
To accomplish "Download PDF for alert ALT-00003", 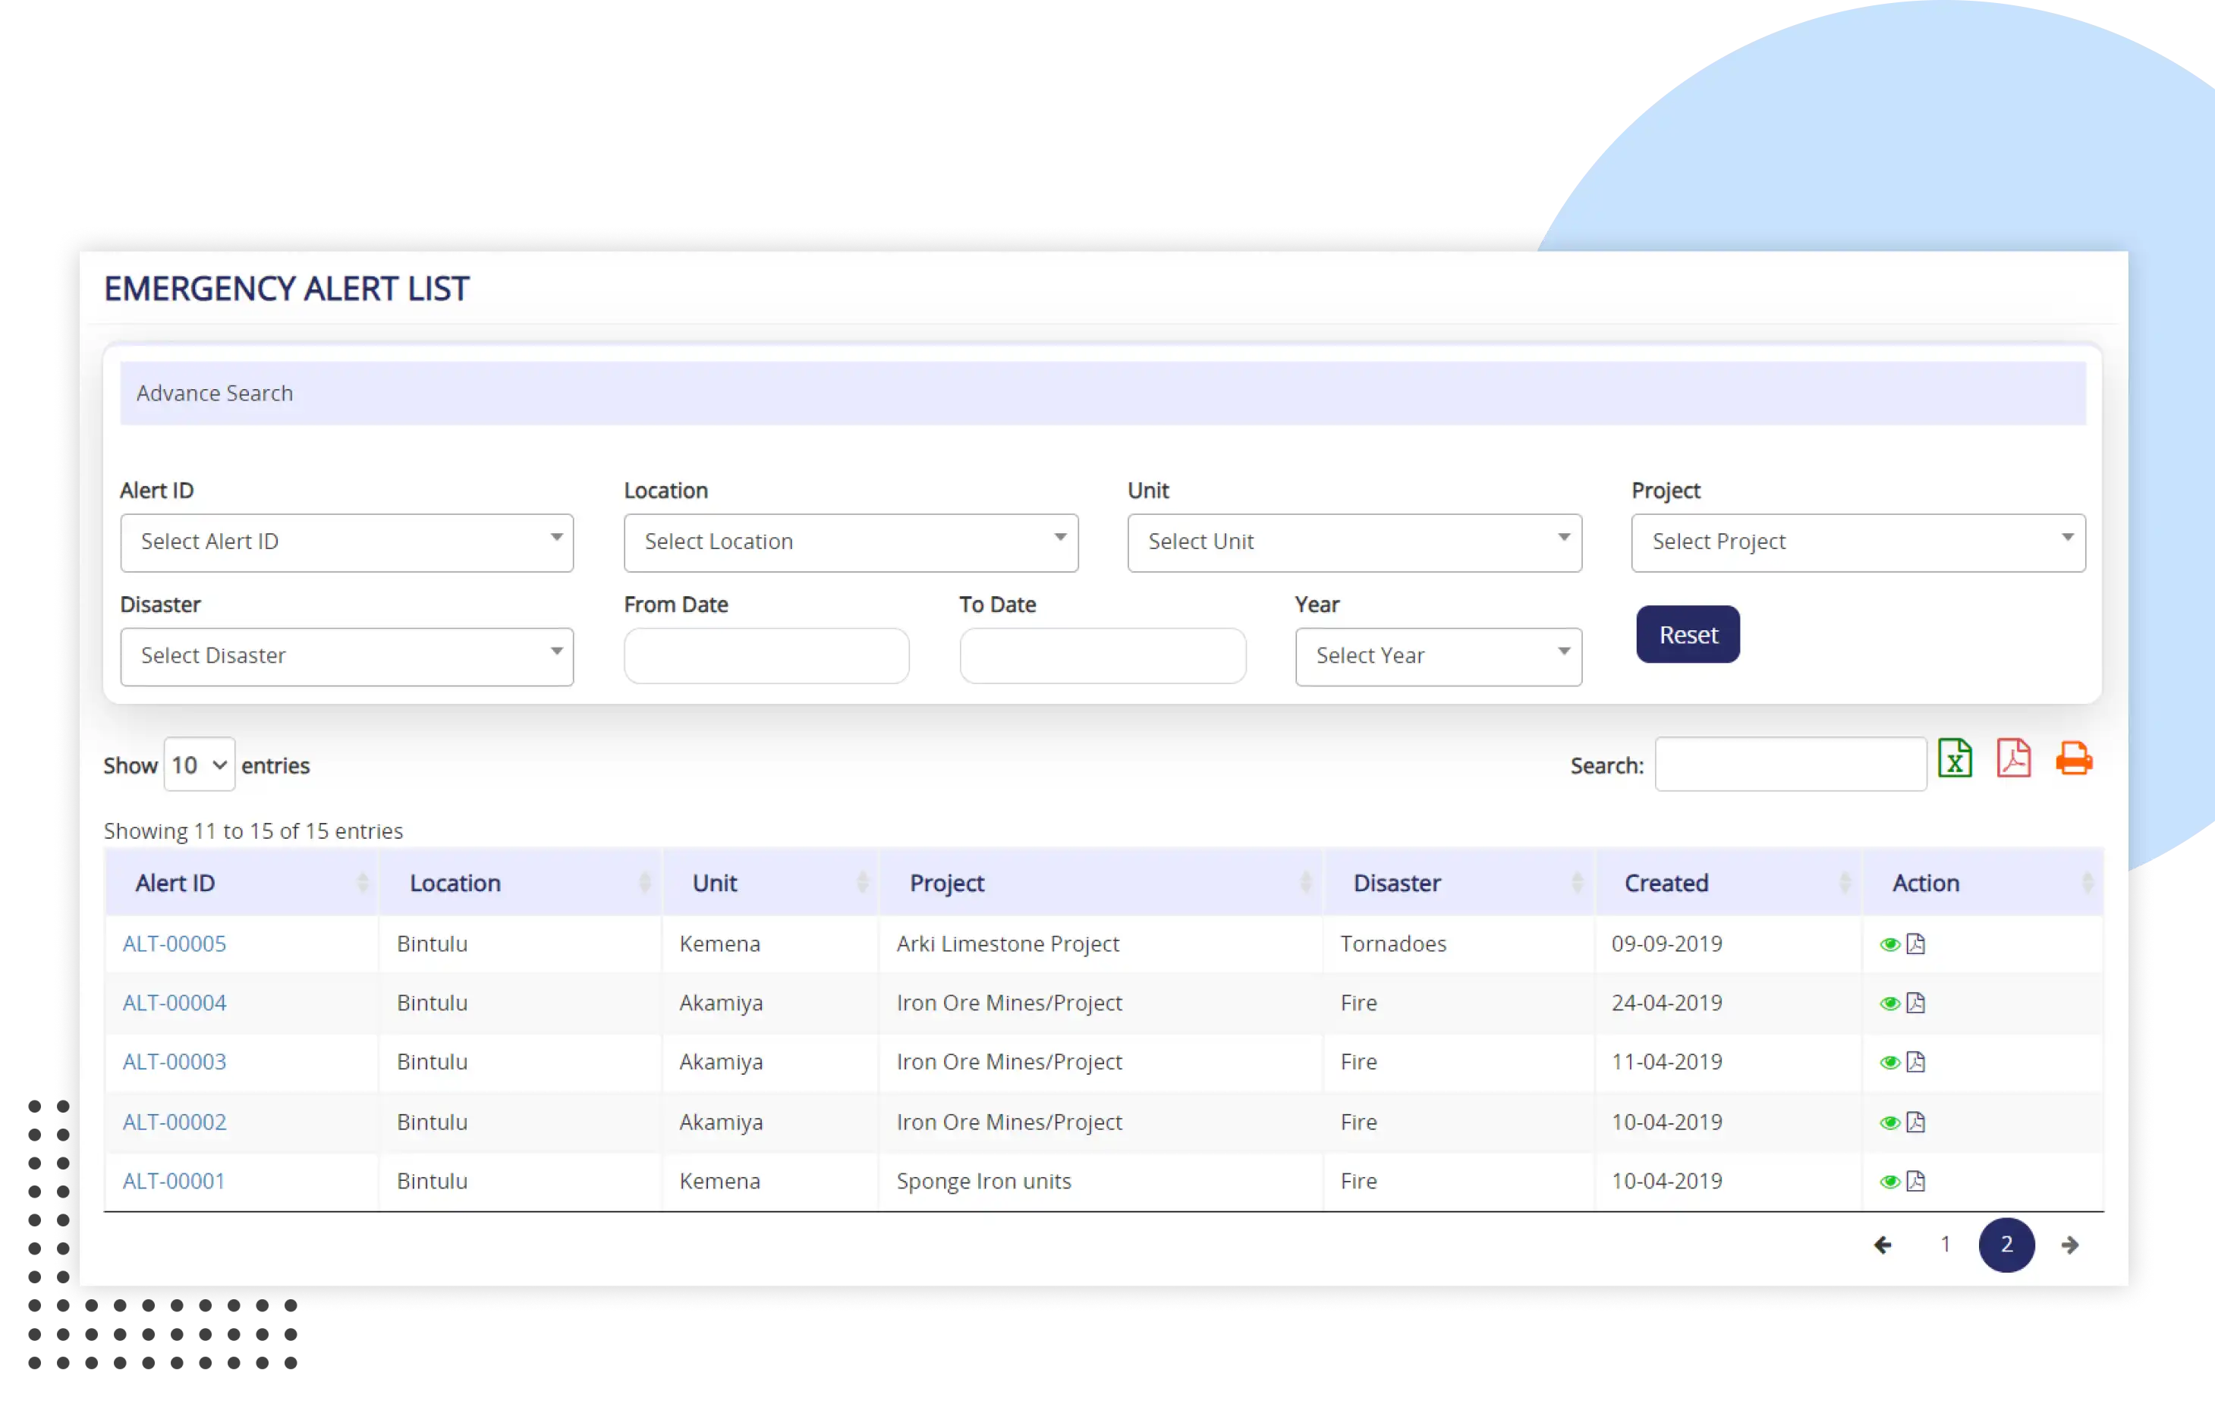I will coord(1916,1063).
